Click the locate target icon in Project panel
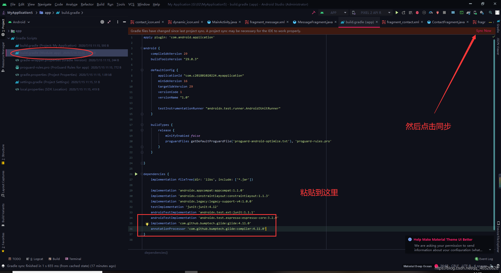Viewport: 501px width, 273px height. point(102,22)
